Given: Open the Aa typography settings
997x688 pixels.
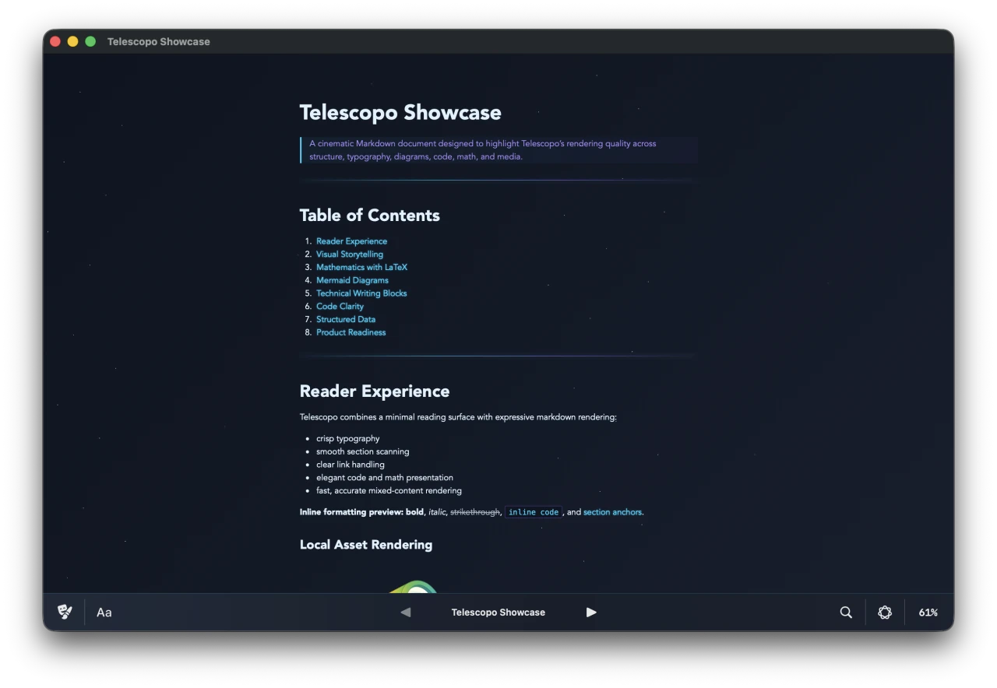Looking at the screenshot, I should click(x=104, y=613).
